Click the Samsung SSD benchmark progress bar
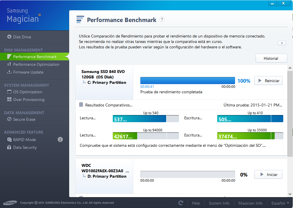The width and height of the screenshot is (293, 208). click(188, 81)
